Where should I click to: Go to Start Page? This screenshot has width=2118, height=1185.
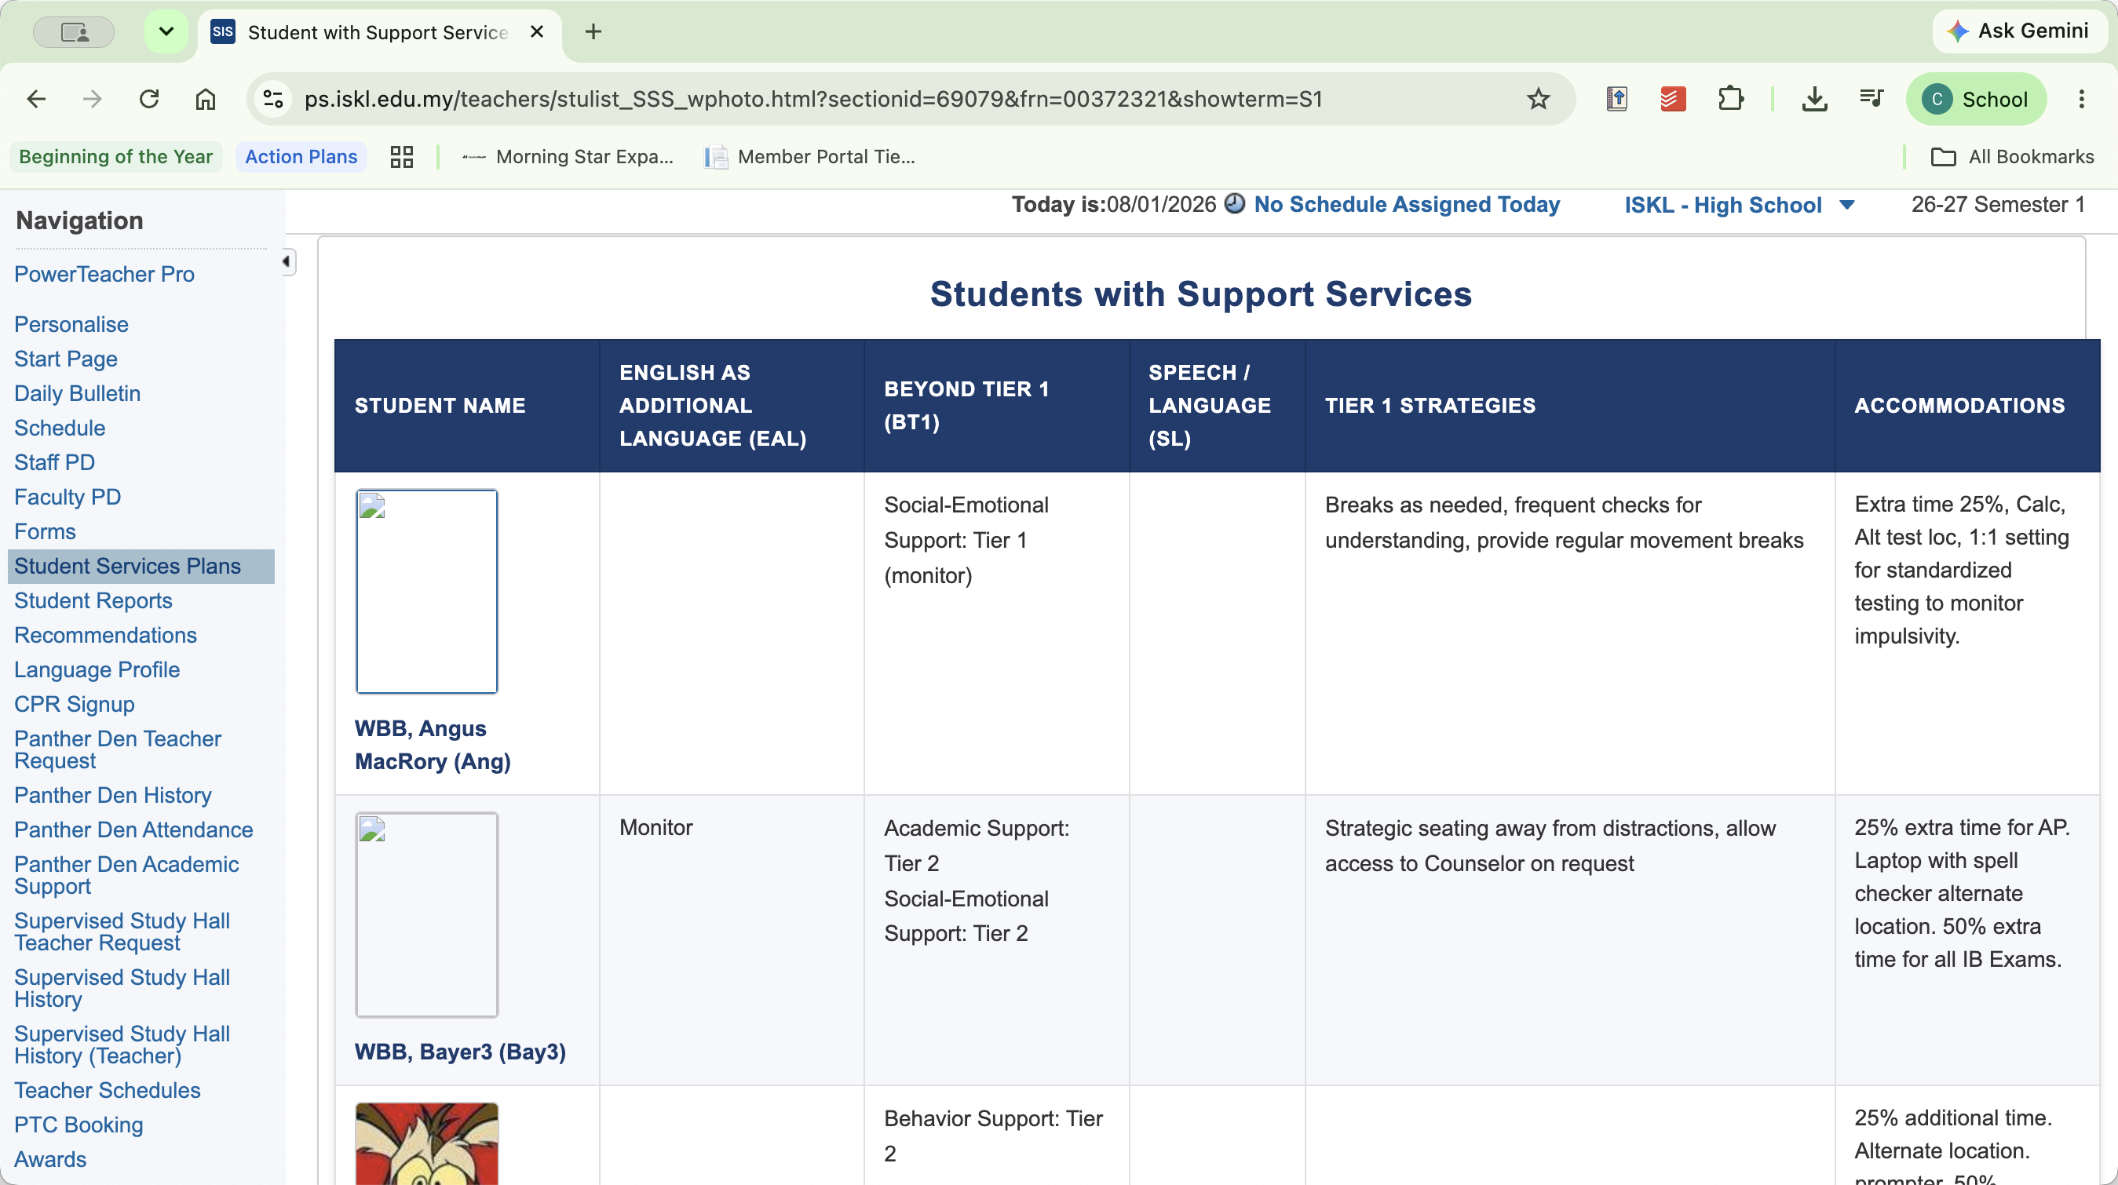tap(66, 359)
